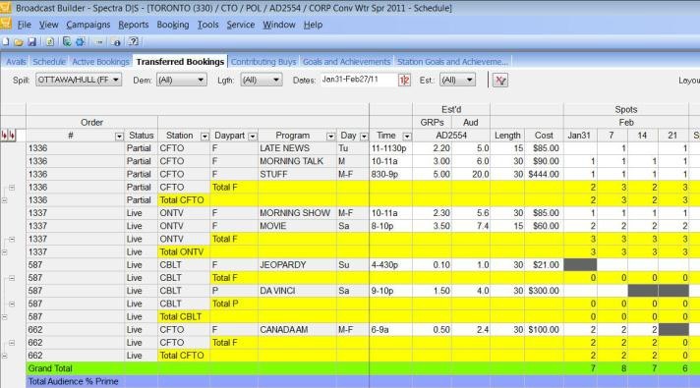Image resolution: width=700 pixels, height=388 pixels.
Task: Switch to the Avails tab
Action: tap(16, 62)
